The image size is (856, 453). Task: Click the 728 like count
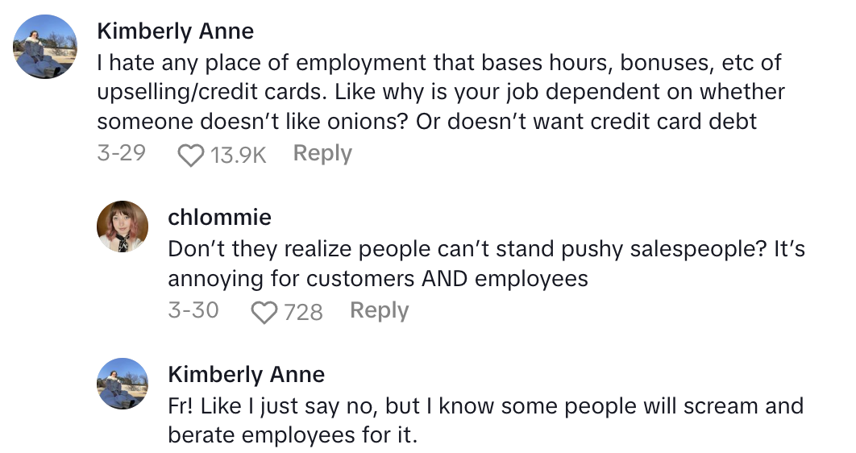point(303,312)
